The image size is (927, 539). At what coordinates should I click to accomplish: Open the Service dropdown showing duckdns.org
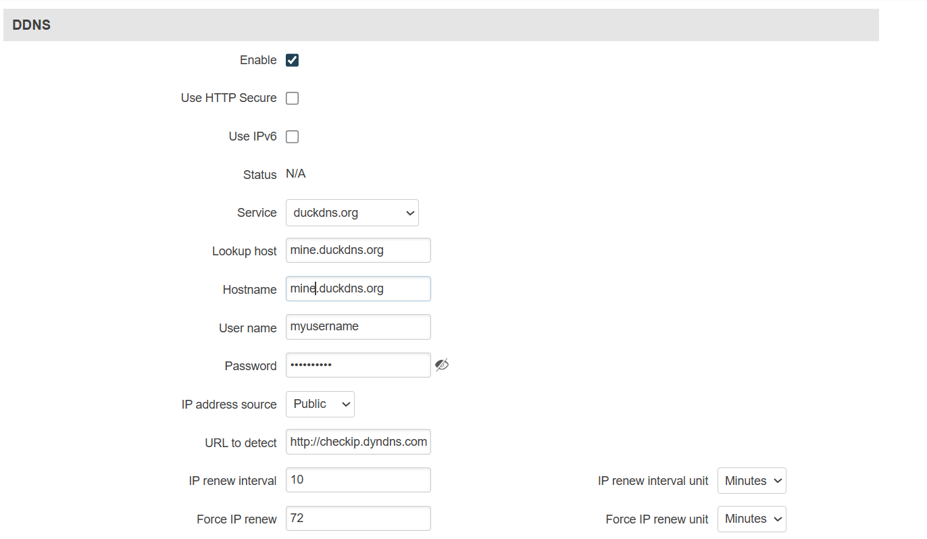pyautogui.click(x=352, y=213)
